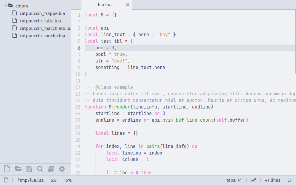Click the new file icon in the bottom toolbar
Image resolution: width=296 pixels, height=185 pixels.
(x=7, y=169)
